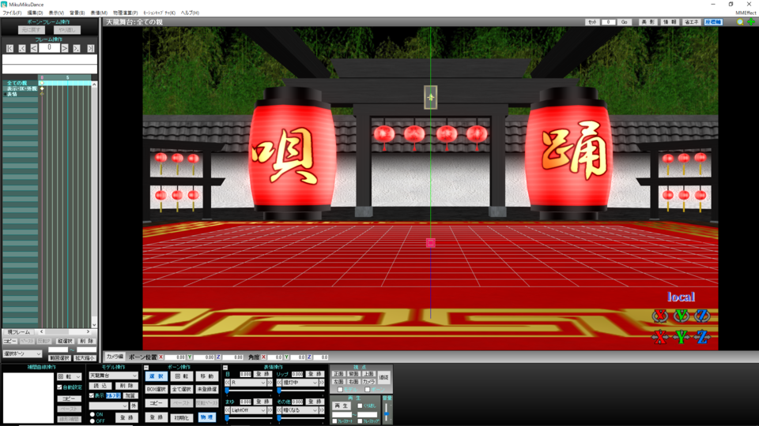Step to next frame with > arrow
The height and width of the screenshot is (426, 759).
click(66, 48)
